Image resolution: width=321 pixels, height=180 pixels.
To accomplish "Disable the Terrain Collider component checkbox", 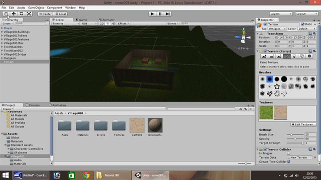I will (265, 149).
